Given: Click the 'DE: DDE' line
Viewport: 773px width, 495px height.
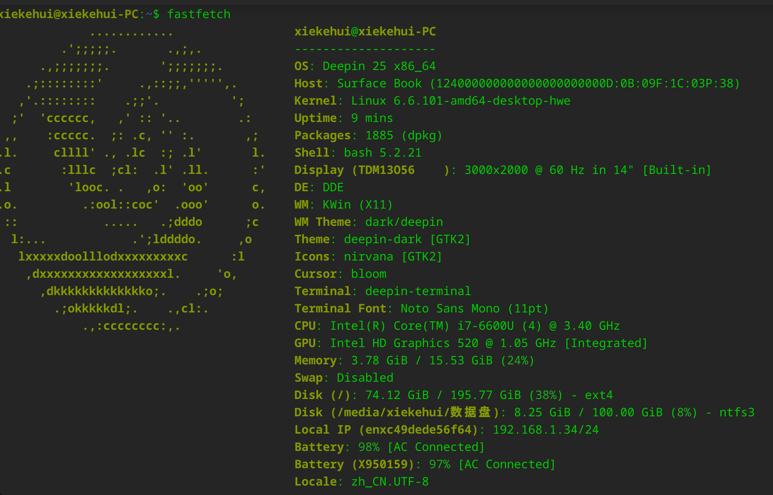Looking at the screenshot, I should pos(319,187).
